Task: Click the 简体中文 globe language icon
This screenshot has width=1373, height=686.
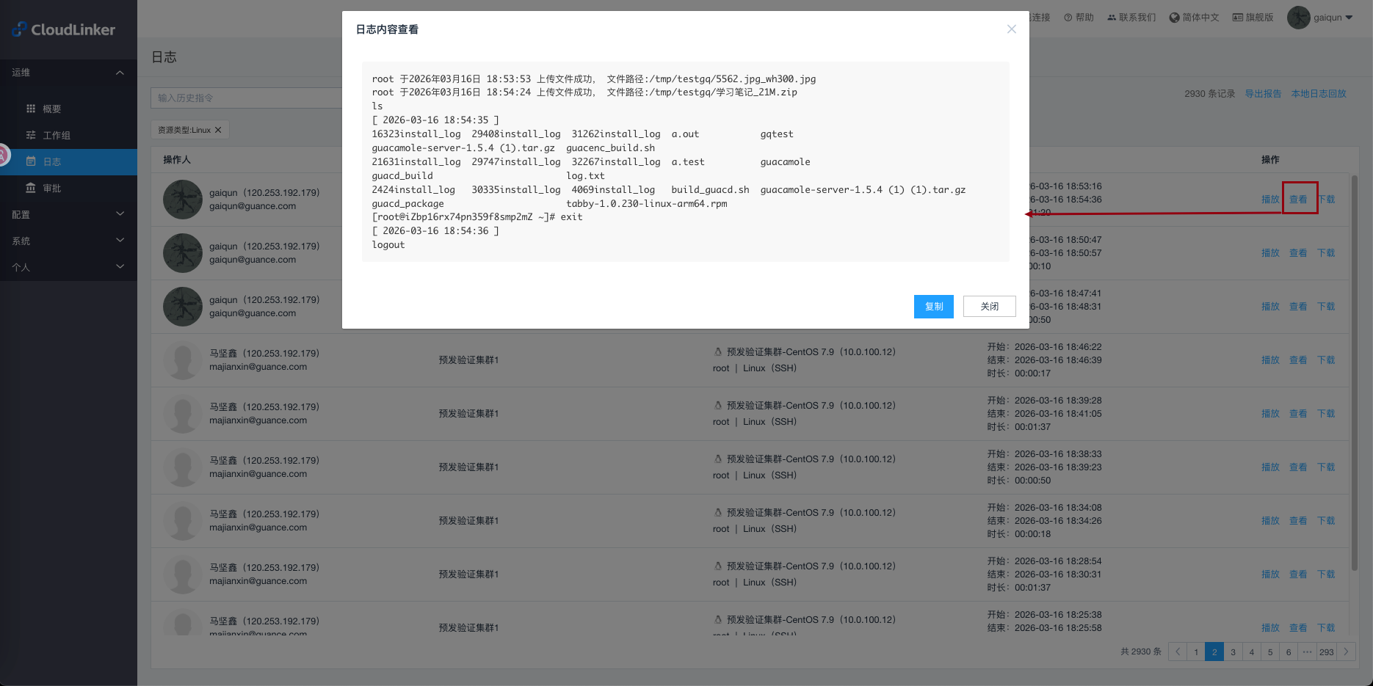Action: pyautogui.click(x=1174, y=18)
